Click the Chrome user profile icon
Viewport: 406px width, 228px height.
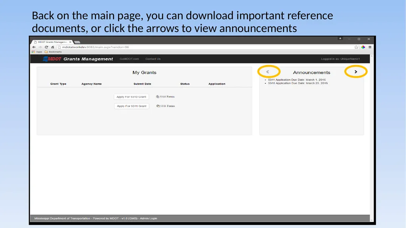click(340, 38)
